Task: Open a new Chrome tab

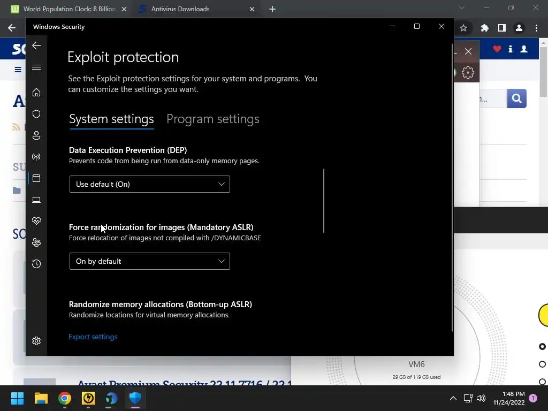Action: click(272, 10)
